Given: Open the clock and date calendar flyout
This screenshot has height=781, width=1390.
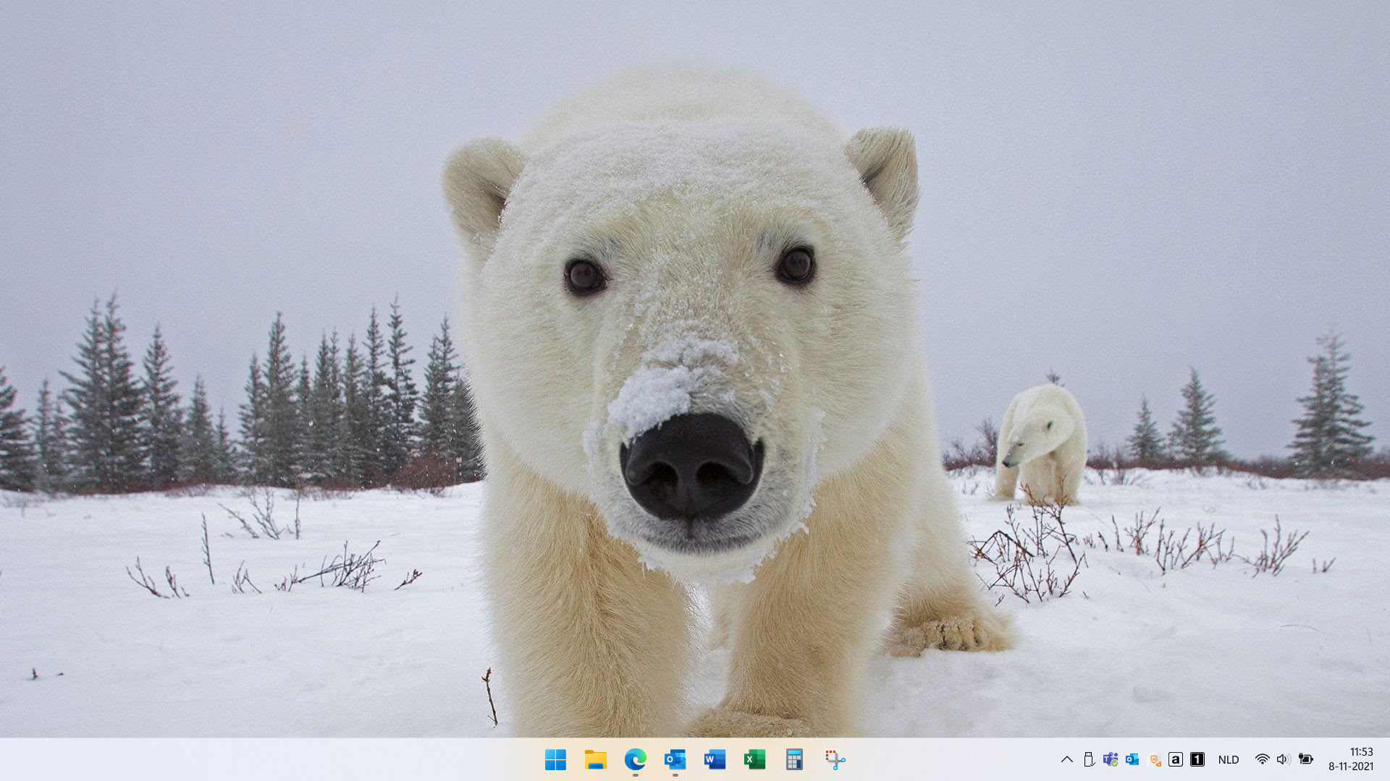Looking at the screenshot, I should tap(1350, 759).
